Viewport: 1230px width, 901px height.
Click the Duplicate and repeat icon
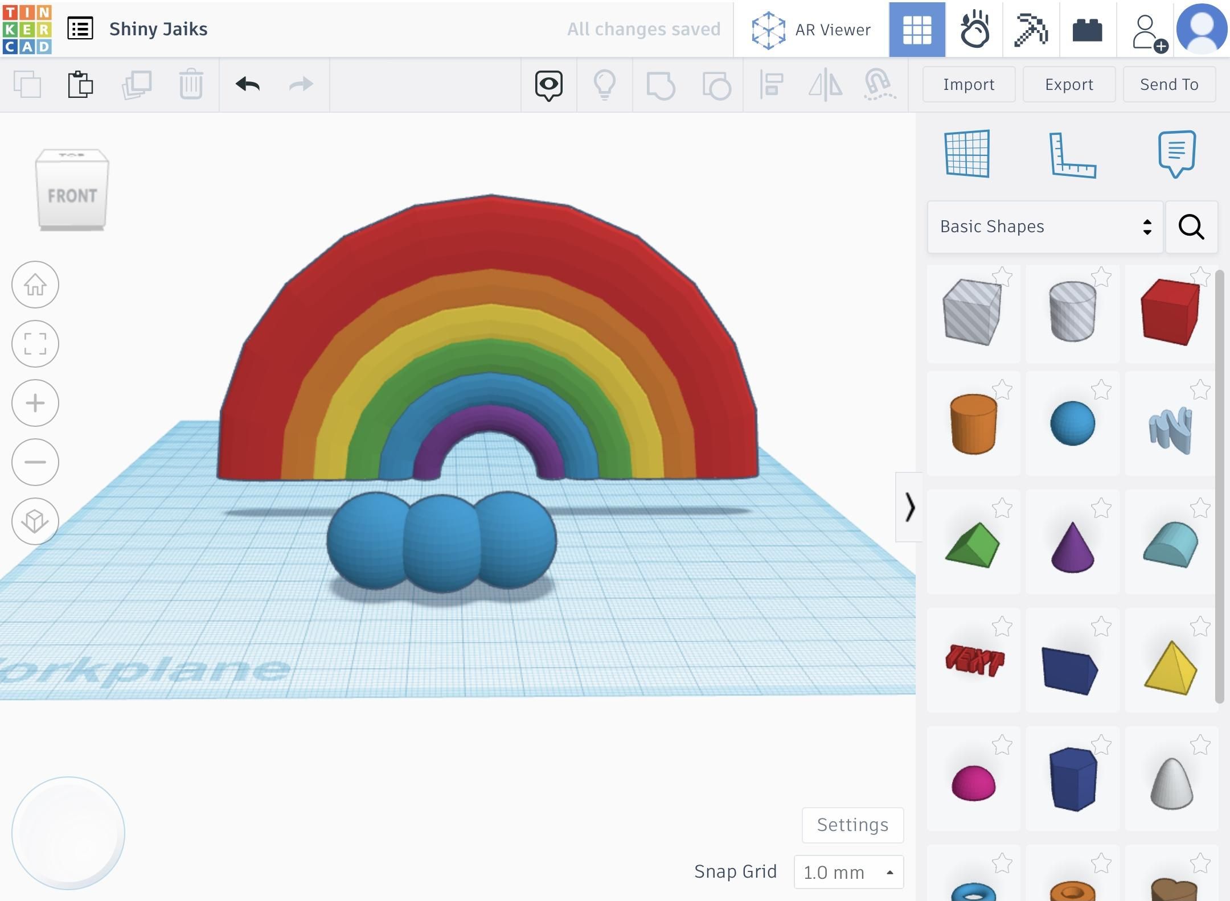pos(137,84)
